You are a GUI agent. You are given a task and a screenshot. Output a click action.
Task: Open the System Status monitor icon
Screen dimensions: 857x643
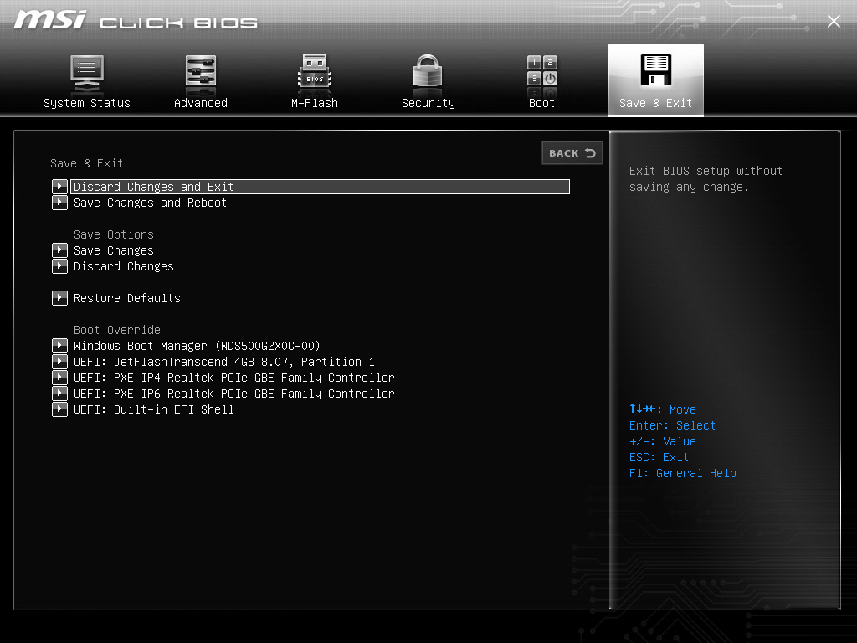(87, 73)
